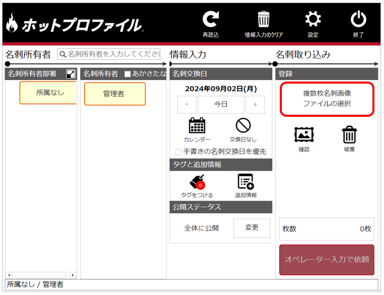Select the 所属なし department
Screen dimensions: 384x295
pyautogui.click(x=48, y=93)
